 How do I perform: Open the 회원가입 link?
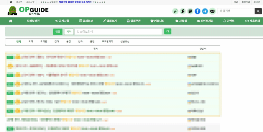246,2
